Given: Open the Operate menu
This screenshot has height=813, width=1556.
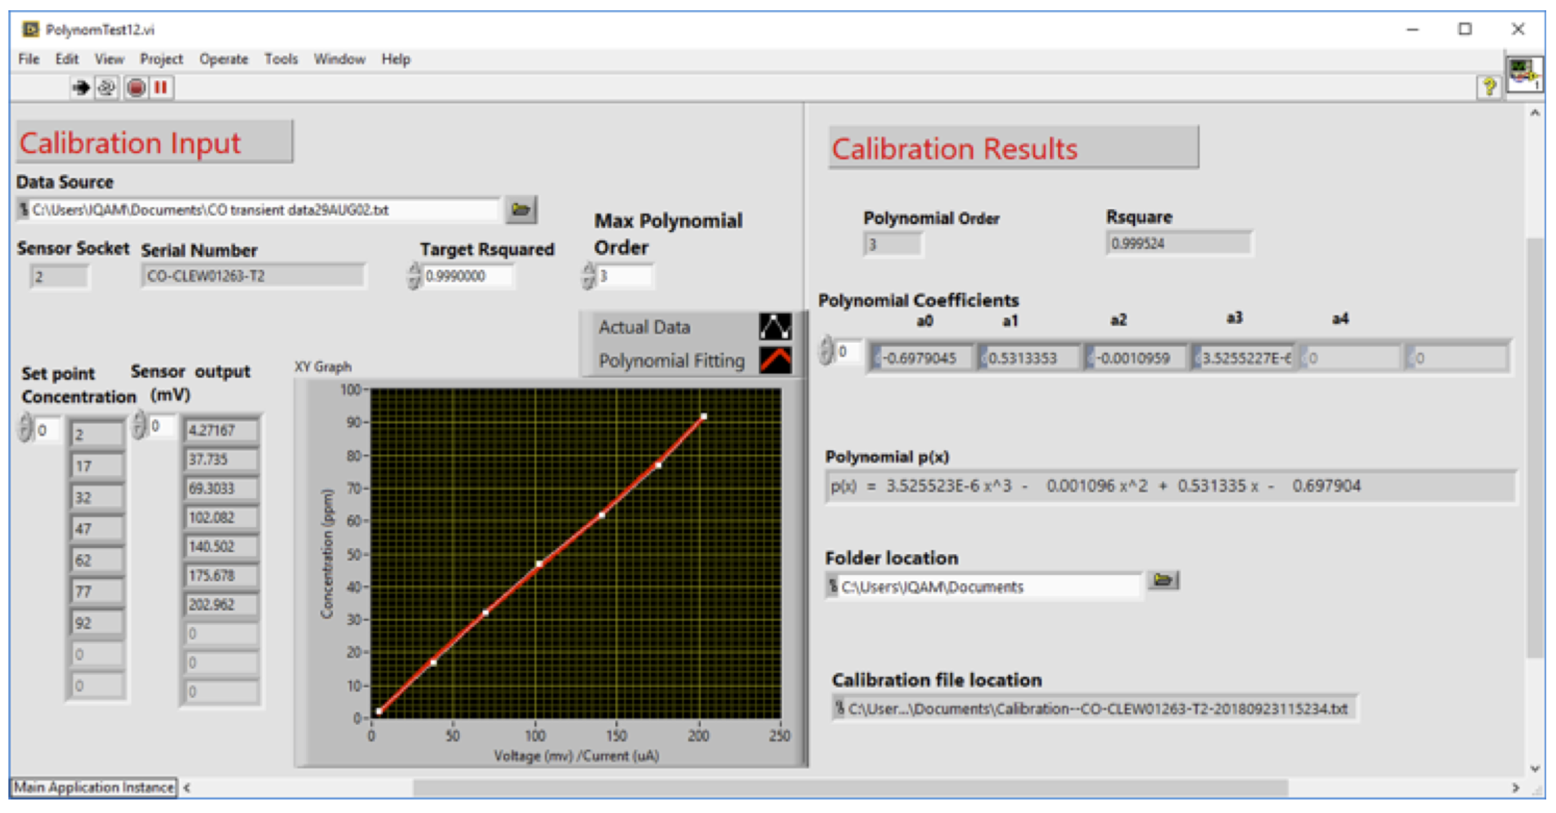Looking at the screenshot, I should coord(224,59).
